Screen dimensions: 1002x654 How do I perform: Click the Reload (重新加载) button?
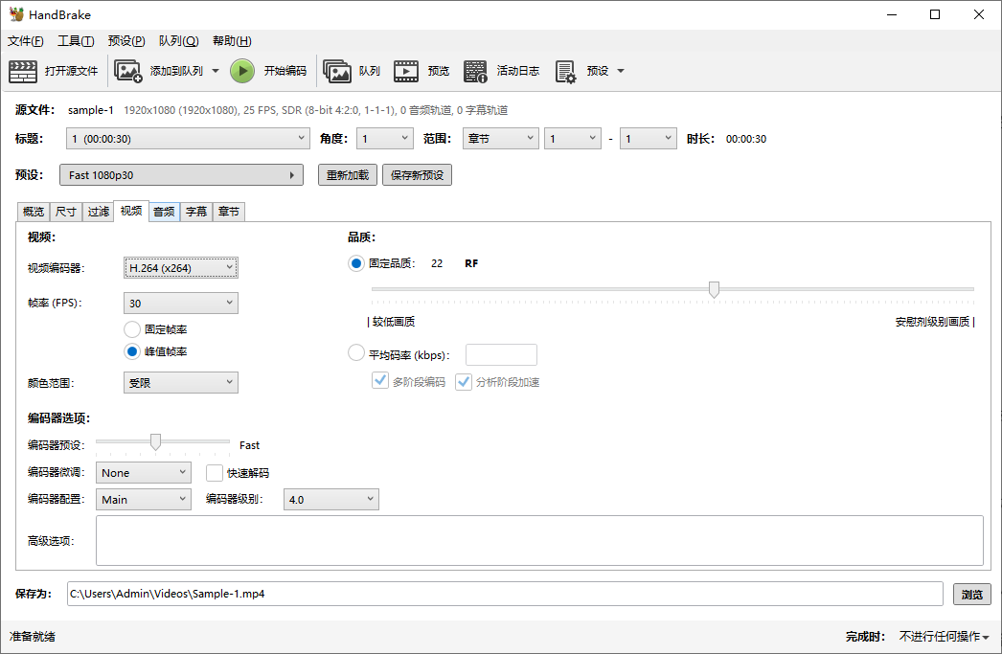pyautogui.click(x=348, y=175)
